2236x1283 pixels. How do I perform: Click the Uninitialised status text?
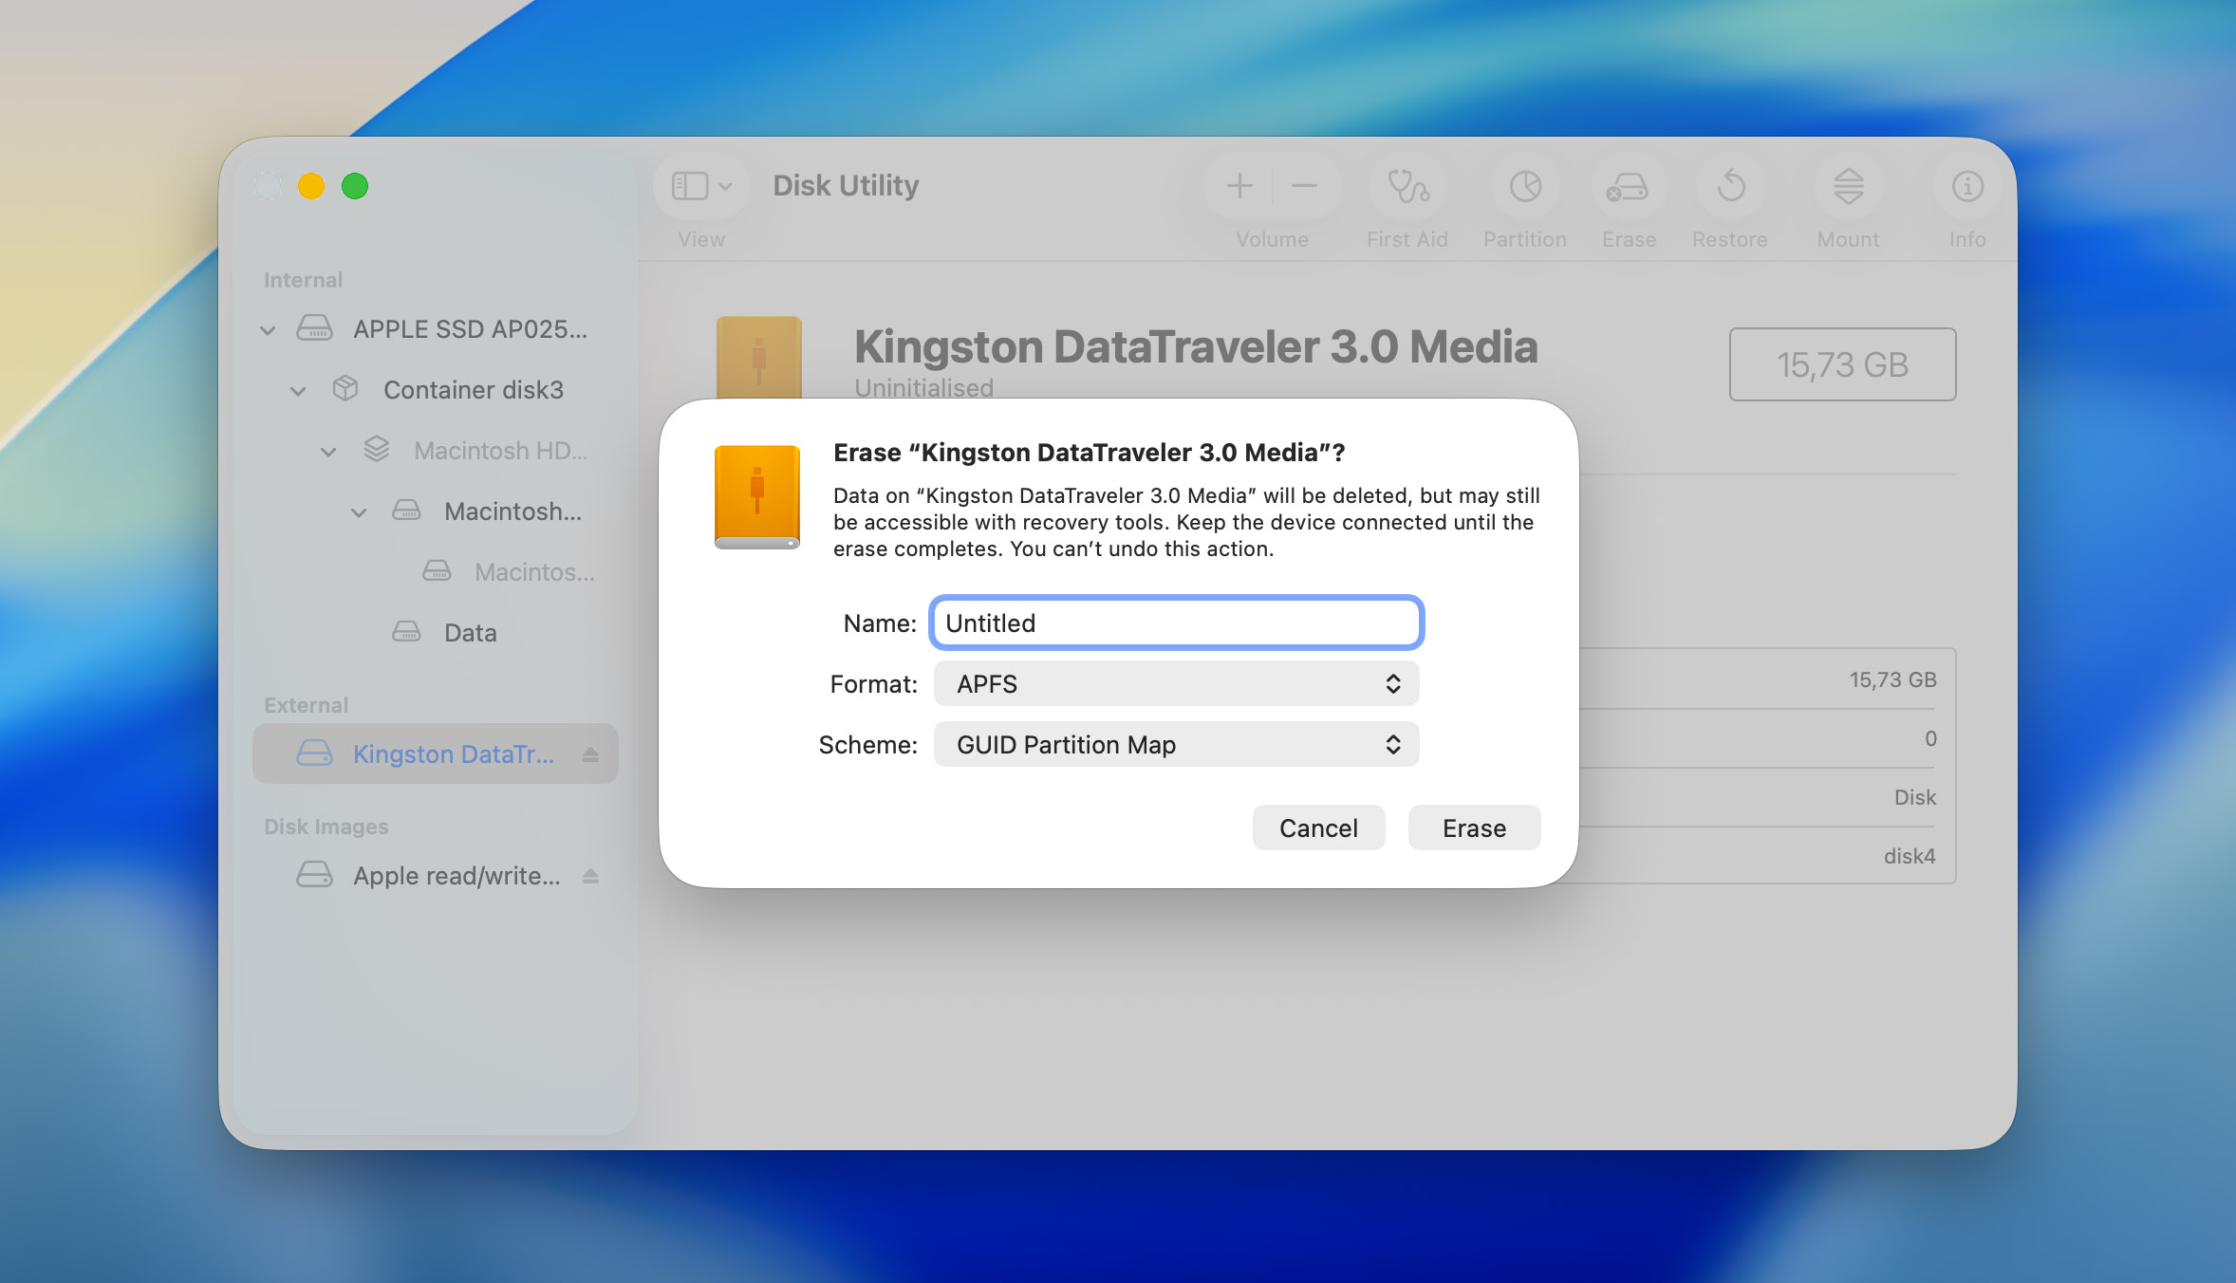point(924,388)
